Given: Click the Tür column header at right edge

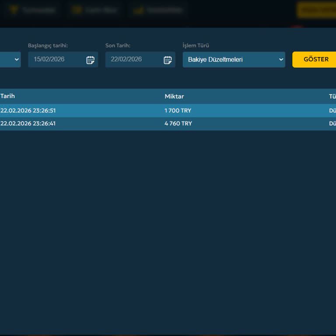Looking at the screenshot, I should (x=332, y=96).
